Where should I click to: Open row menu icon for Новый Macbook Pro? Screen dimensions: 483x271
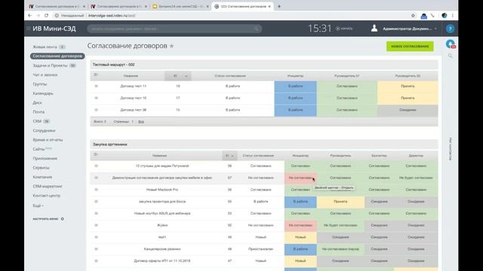(x=96, y=190)
